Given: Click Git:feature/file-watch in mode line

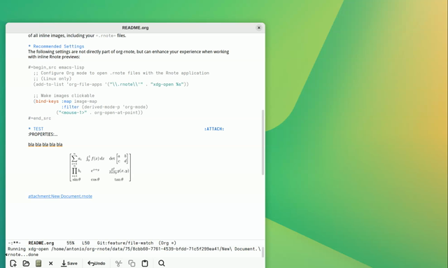Looking at the screenshot, I should tap(125, 243).
